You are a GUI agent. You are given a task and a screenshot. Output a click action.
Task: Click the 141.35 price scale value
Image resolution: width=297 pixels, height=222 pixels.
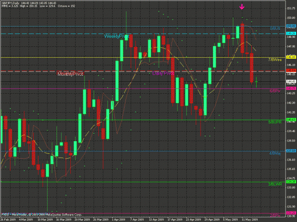pyautogui.click(x=291, y=113)
